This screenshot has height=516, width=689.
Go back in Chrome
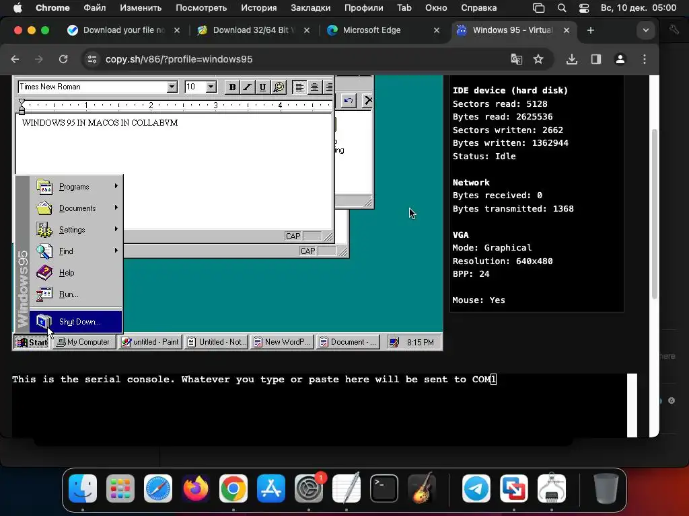(15, 59)
